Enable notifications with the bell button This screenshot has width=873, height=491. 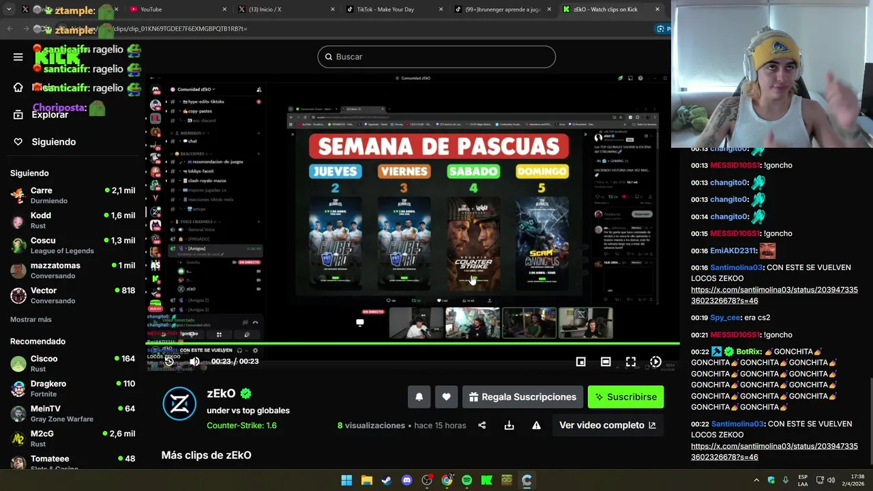pyautogui.click(x=419, y=397)
